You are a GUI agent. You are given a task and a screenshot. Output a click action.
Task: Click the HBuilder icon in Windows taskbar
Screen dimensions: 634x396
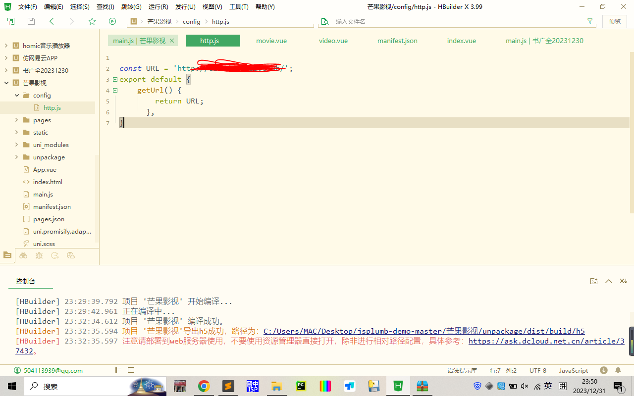398,386
